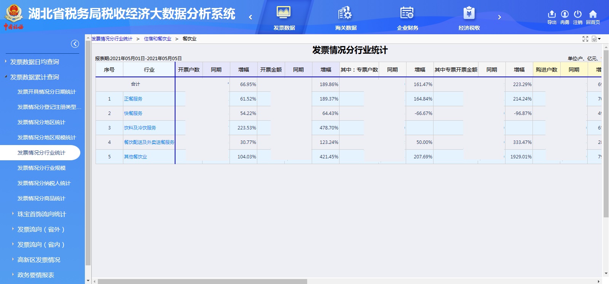Click the 购进户数 column header
Screen dimensions: 609x284
(x=547, y=70)
